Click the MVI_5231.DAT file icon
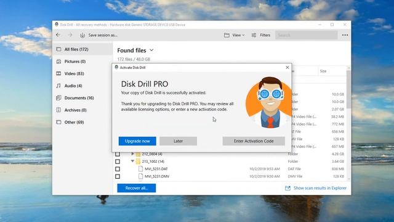This screenshot has width=394, height=222. tap(141, 168)
